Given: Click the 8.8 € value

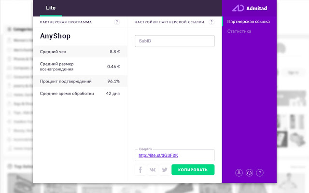Looking at the screenshot, I should pos(115,52).
